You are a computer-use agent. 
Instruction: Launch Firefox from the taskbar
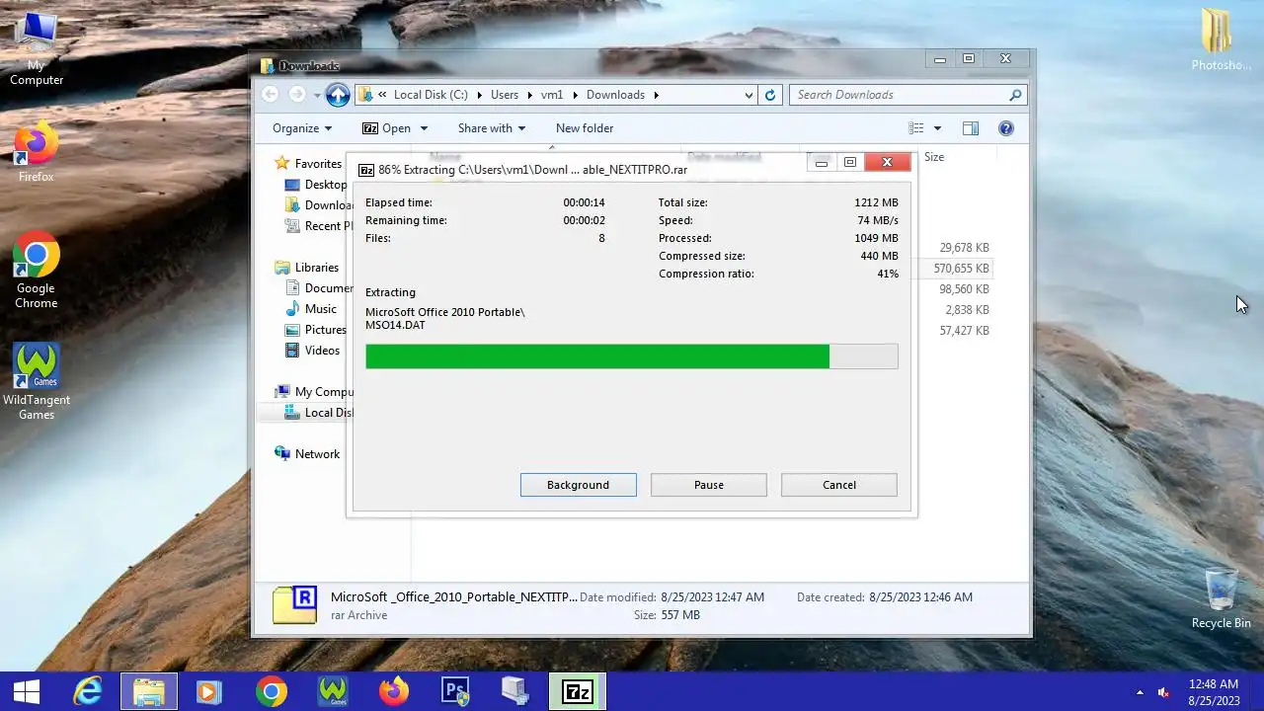click(x=393, y=691)
